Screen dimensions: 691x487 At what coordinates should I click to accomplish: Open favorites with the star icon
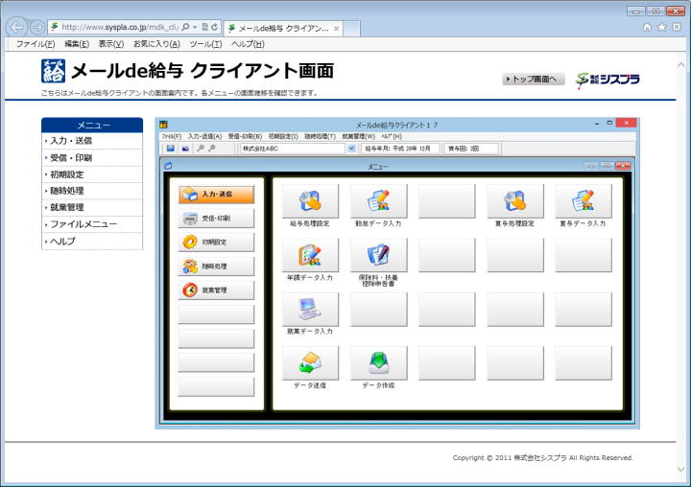coord(662,27)
